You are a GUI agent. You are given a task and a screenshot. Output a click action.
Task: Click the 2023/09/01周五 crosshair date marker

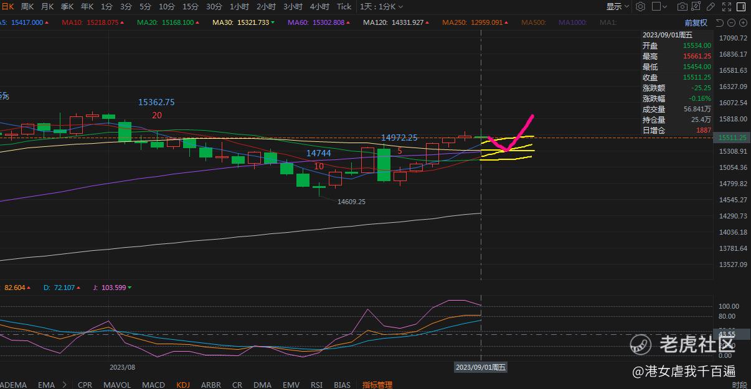point(481,367)
